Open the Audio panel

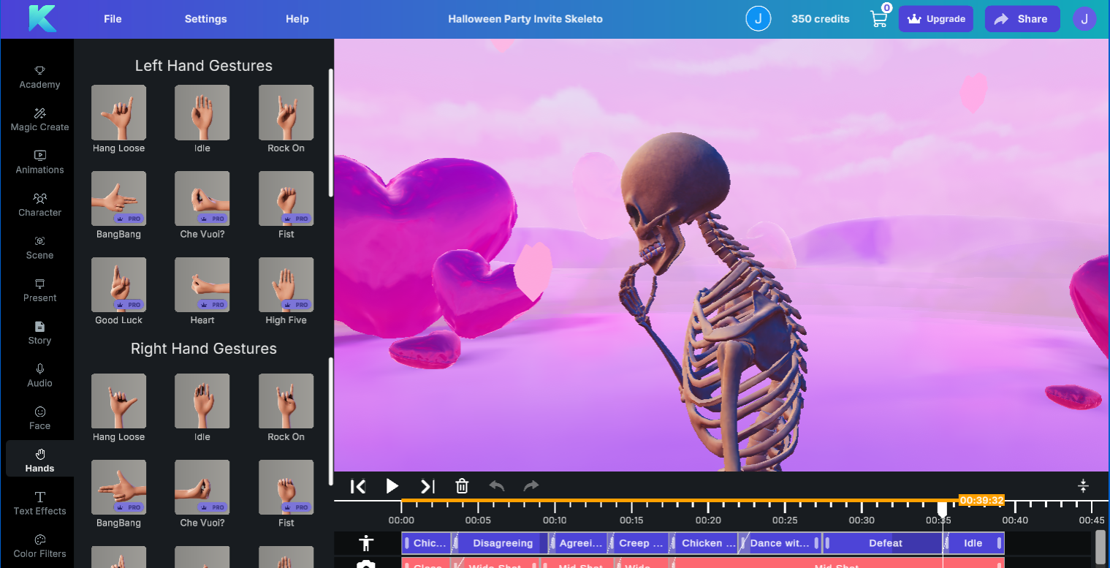pos(39,376)
